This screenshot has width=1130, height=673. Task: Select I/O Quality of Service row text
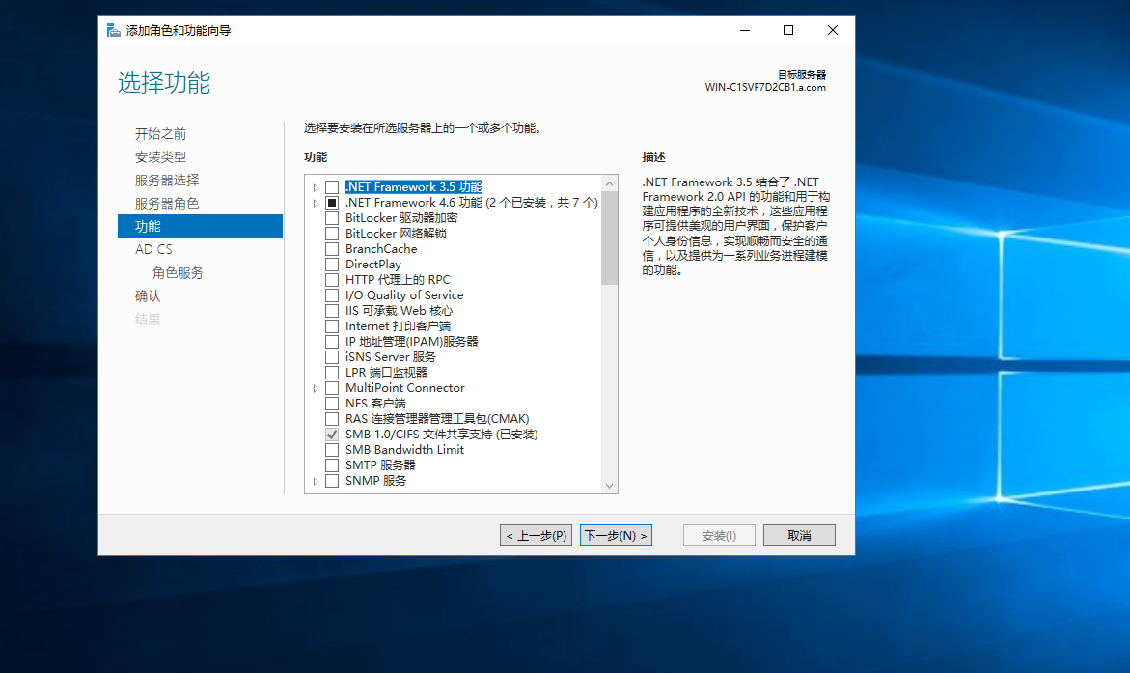point(403,295)
